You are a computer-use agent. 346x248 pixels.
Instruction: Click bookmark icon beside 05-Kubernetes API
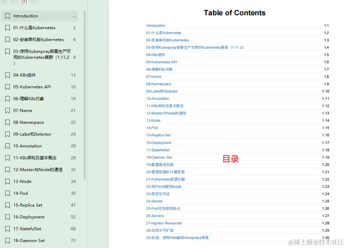(x=8, y=87)
